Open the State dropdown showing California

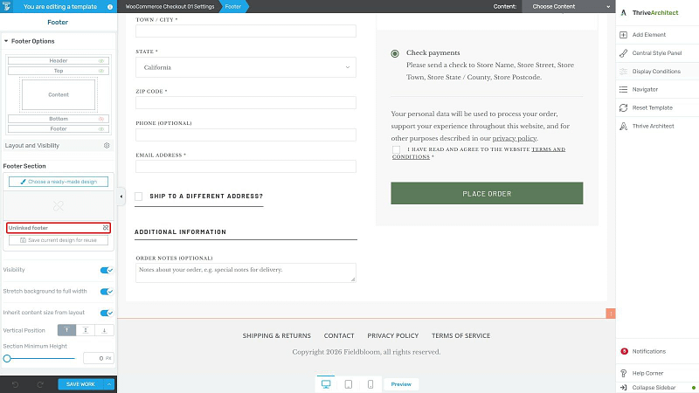coord(246,67)
